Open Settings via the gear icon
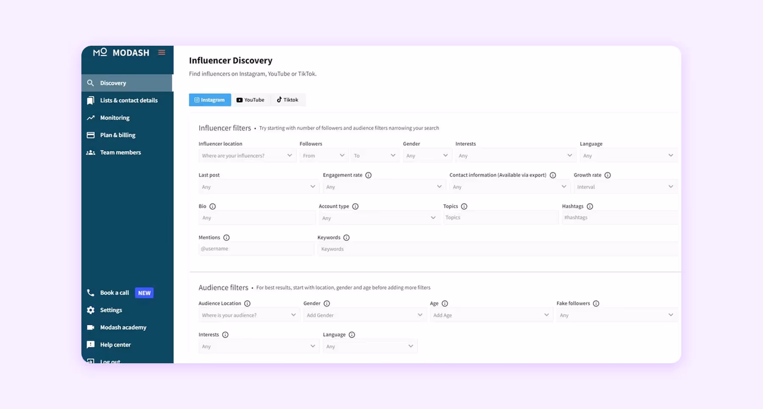The image size is (763, 409). (x=90, y=310)
